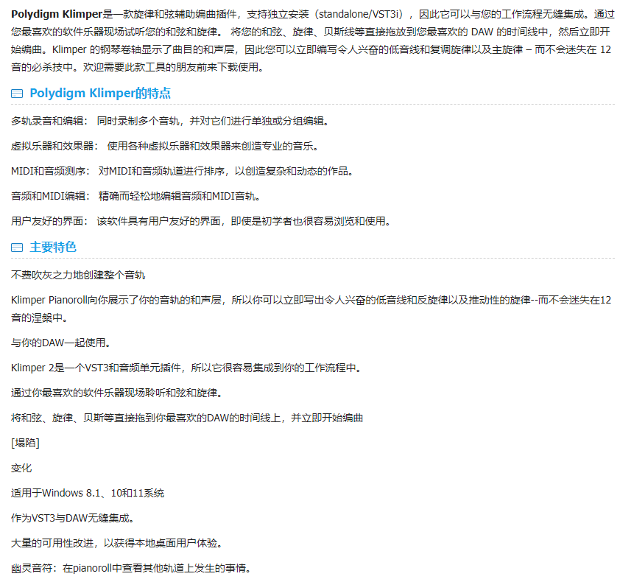Screen dimensions: 620x582
Task: Select the 音频和MIDI编辑 feature line
Action: point(136,196)
